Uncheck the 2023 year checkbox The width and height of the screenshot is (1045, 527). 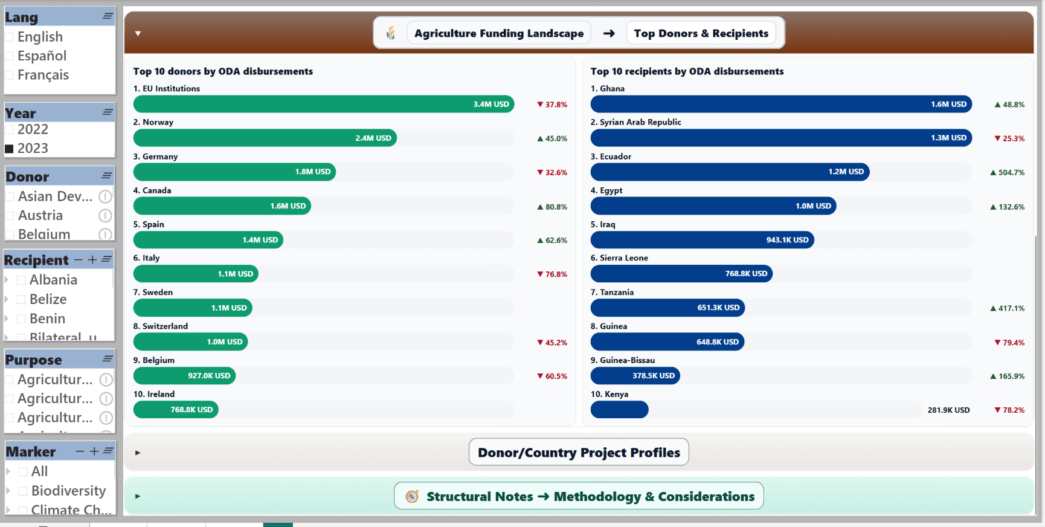(10, 149)
